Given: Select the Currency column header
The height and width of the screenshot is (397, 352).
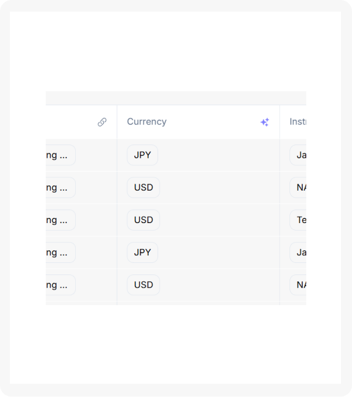Looking at the screenshot, I should coord(147,122).
